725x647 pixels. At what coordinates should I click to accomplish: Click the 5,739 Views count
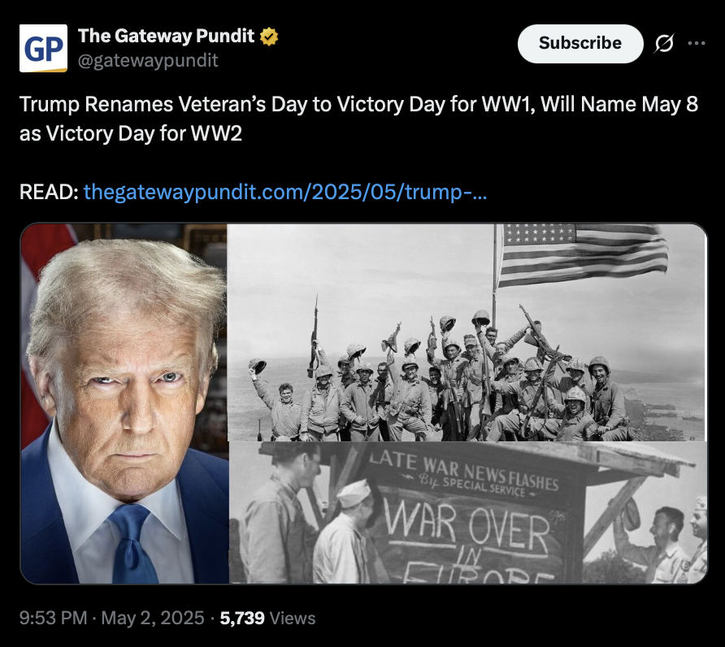pyautogui.click(x=267, y=618)
